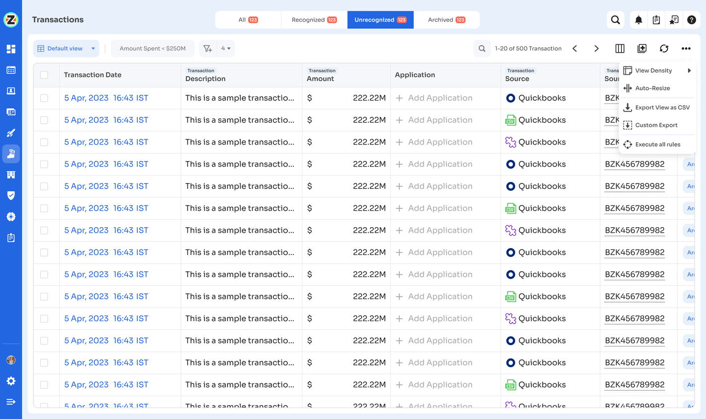Image resolution: width=706 pixels, height=419 pixels.
Task: Open the first row's transaction date link
Action: (x=106, y=98)
